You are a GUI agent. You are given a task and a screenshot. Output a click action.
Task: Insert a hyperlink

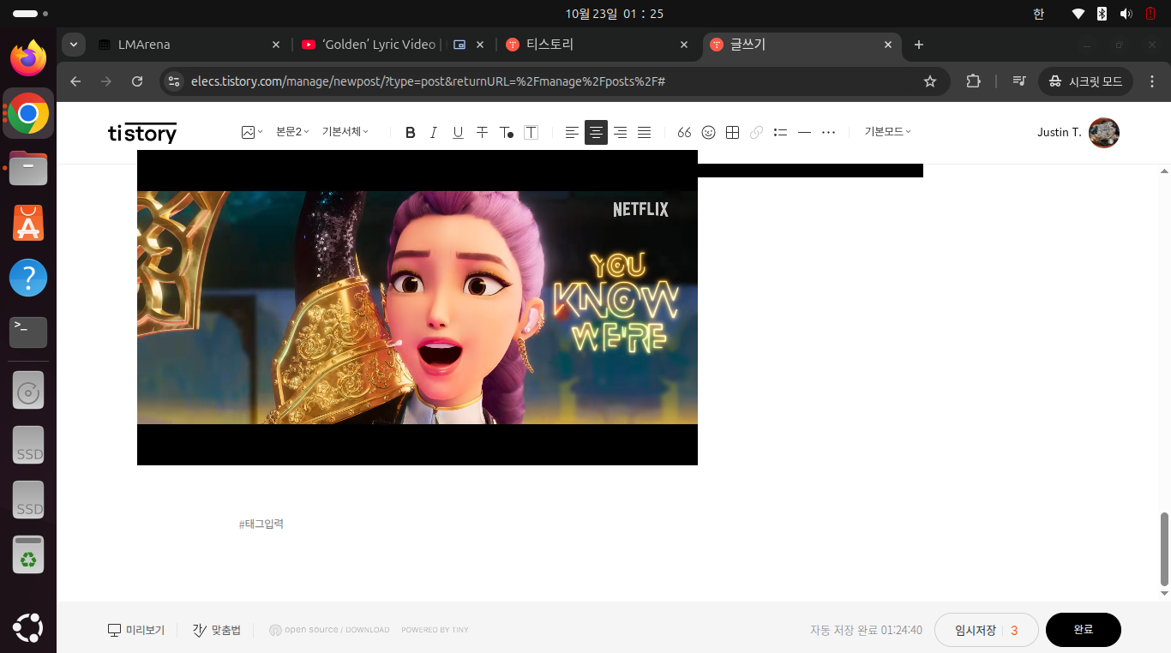[x=756, y=132]
